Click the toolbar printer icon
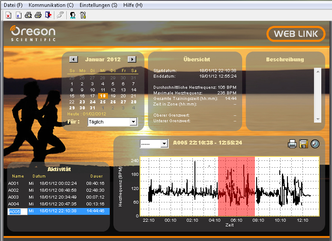Image resolution: width=332 pixels, height=241 pixels. pyautogui.click(x=38, y=15)
